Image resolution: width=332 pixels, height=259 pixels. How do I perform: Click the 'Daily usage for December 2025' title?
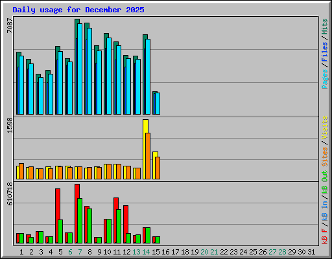pyautogui.click(x=78, y=10)
